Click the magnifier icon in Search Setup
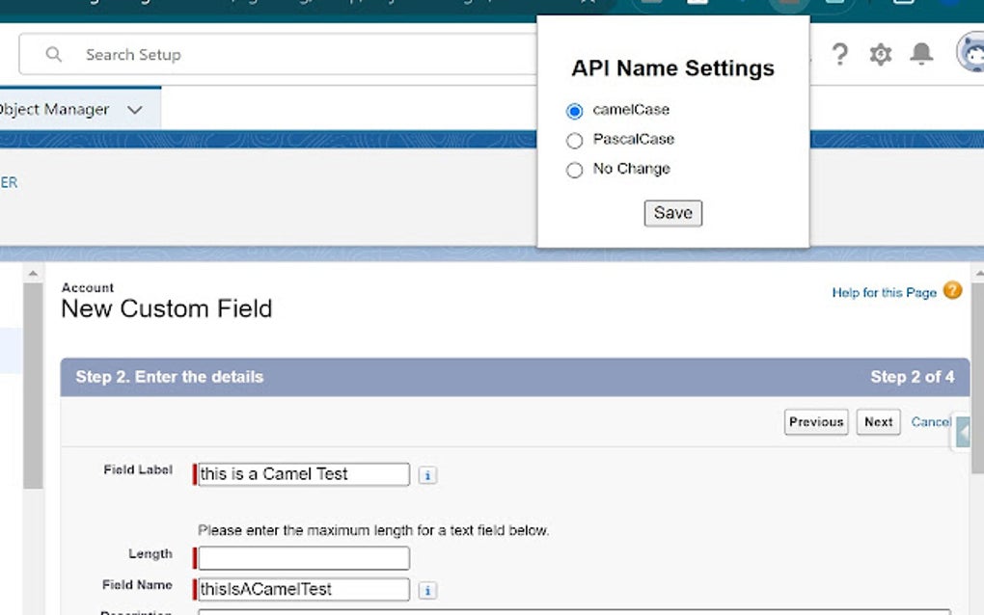The image size is (984, 615). click(54, 55)
